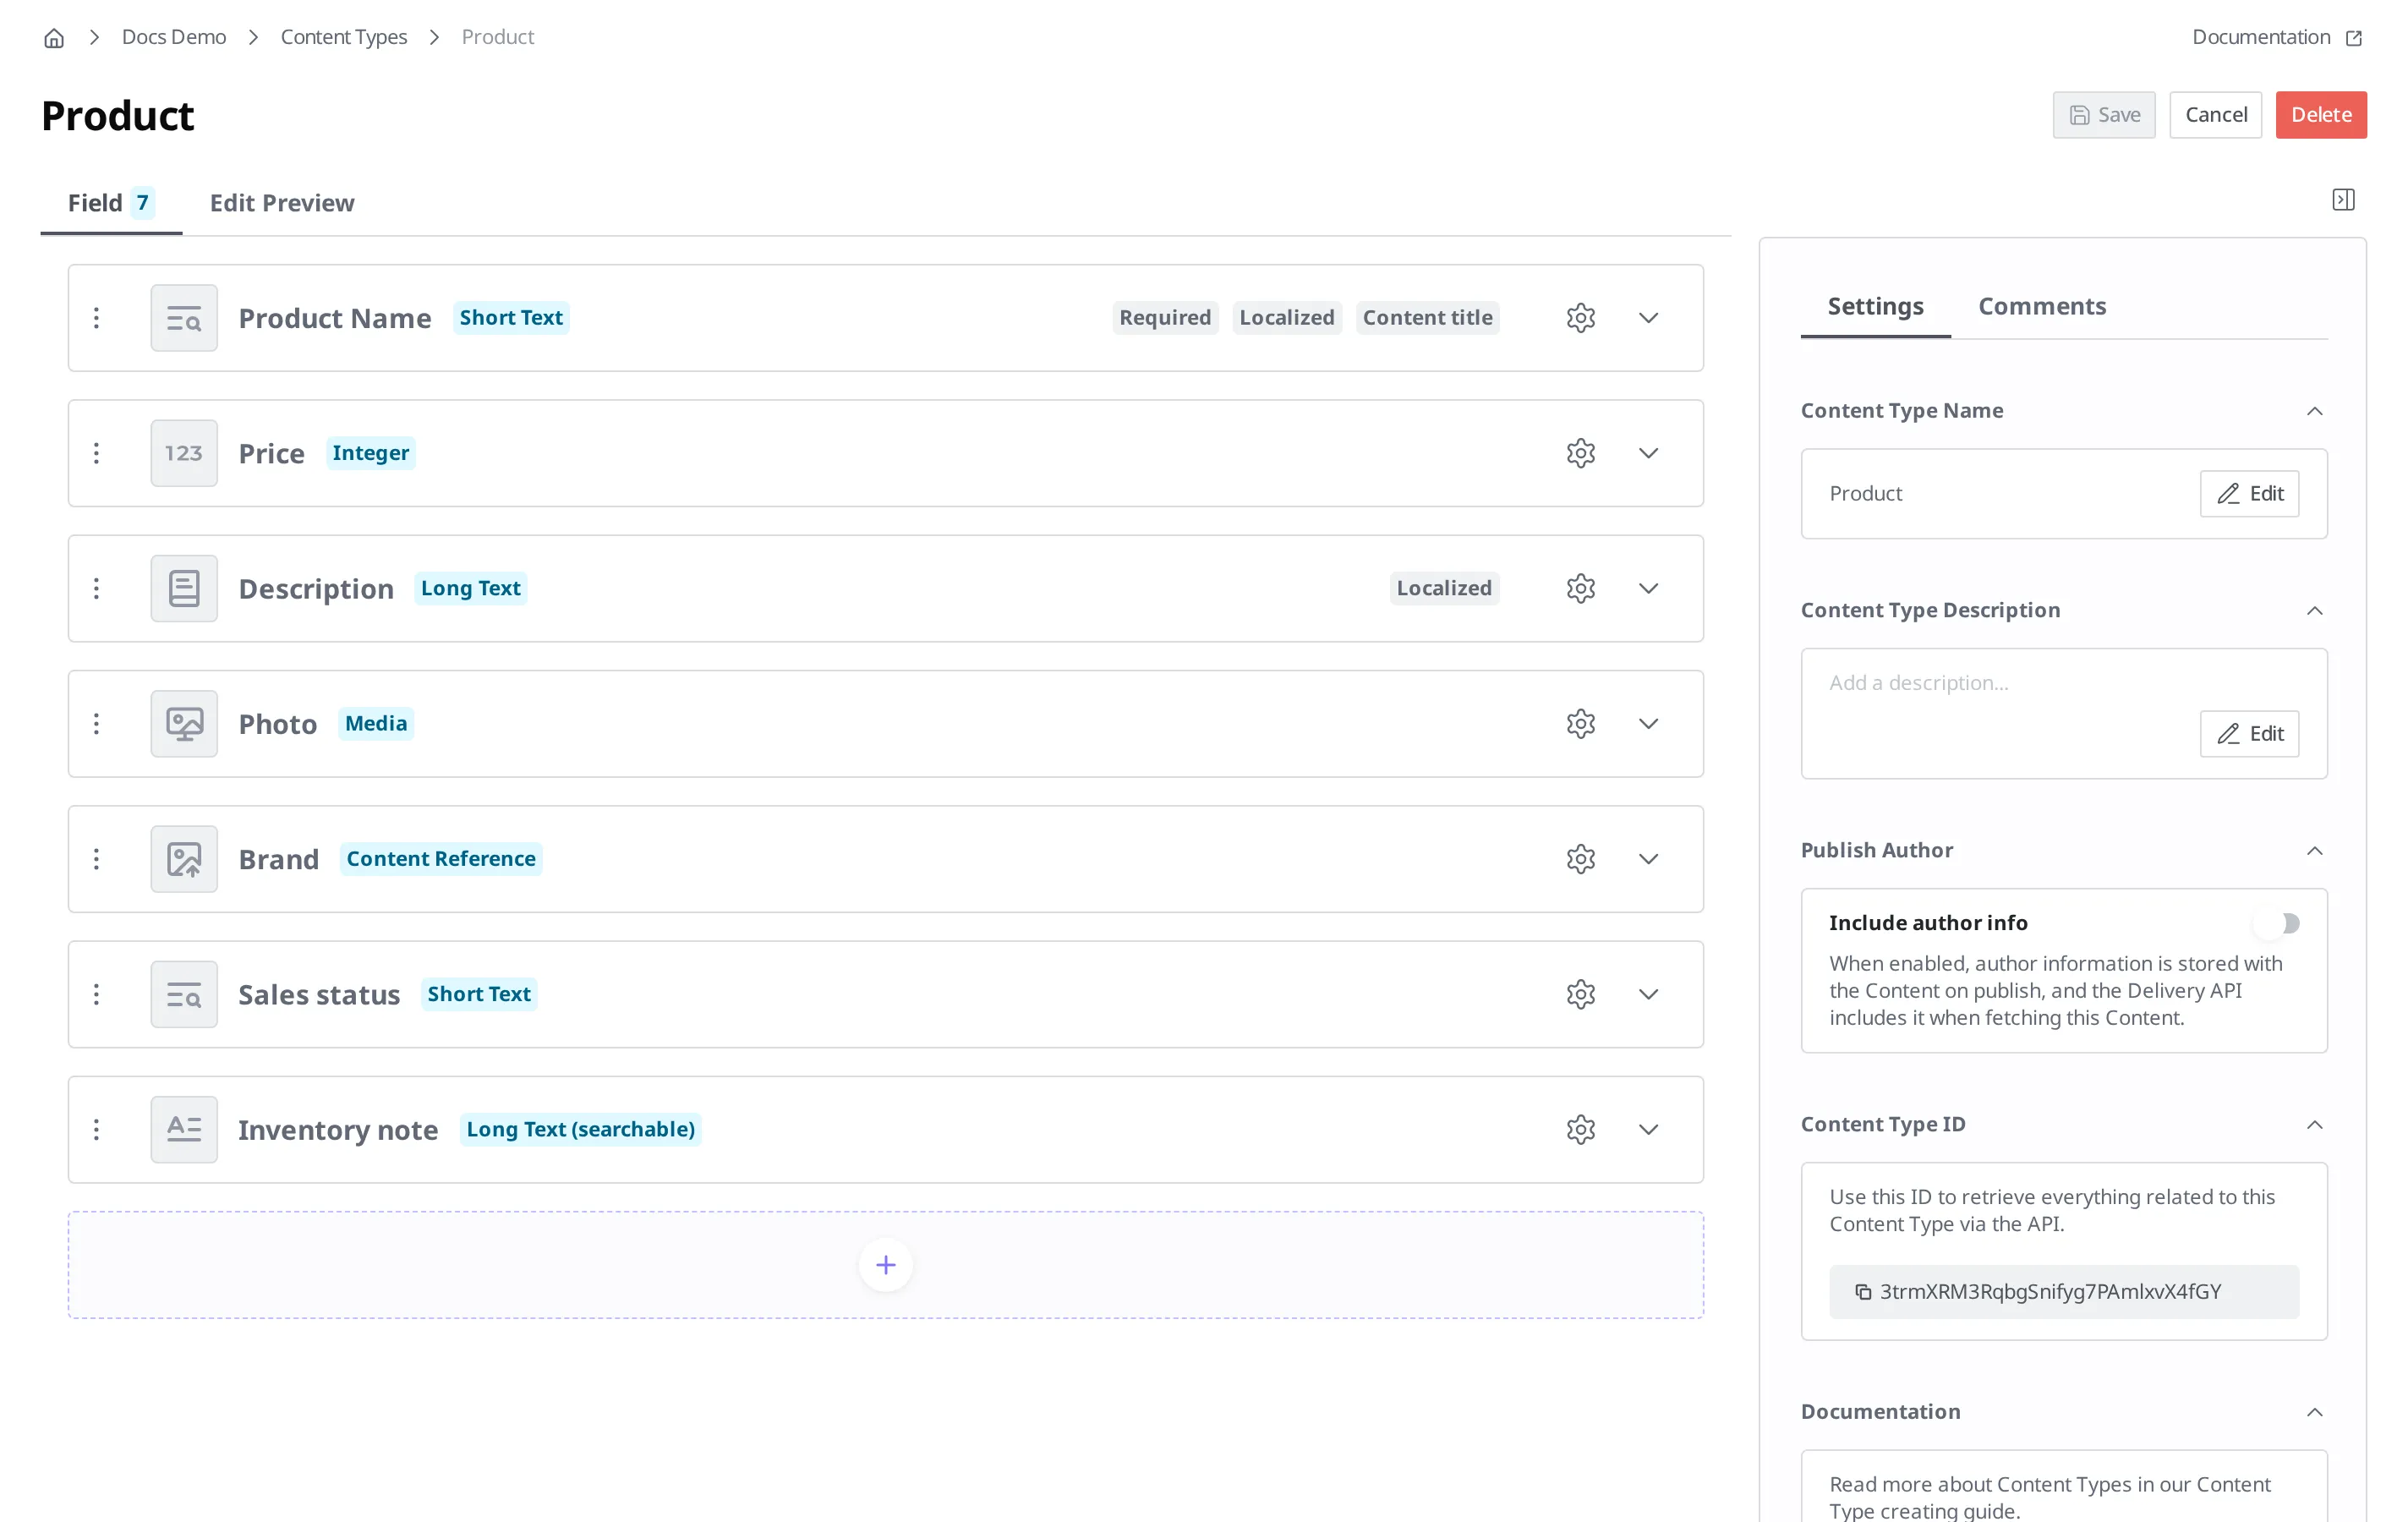Click the Cancel button
Image resolution: width=2408 pixels, height=1522 pixels.
click(x=2216, y=115)
